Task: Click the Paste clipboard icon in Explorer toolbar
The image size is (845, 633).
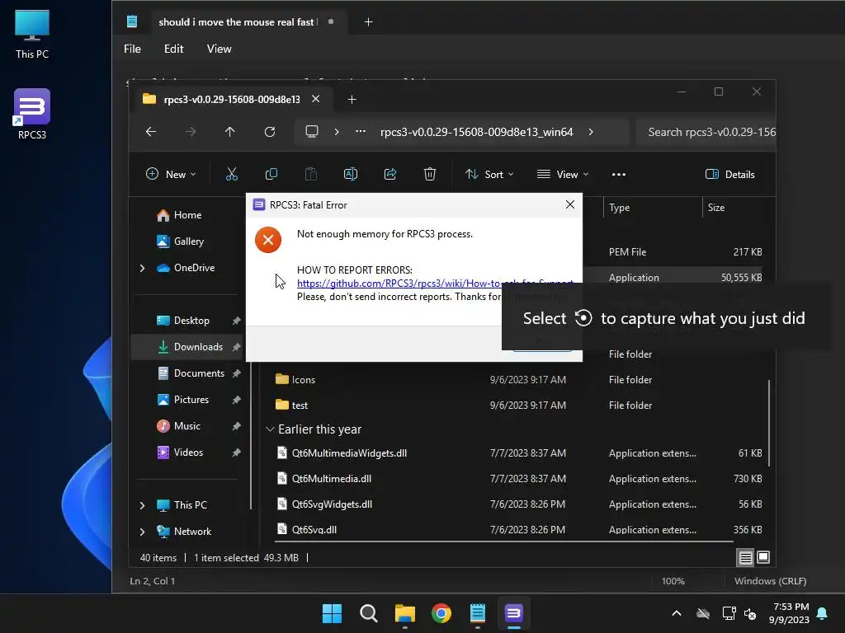Action: click(x=311, y=174)
